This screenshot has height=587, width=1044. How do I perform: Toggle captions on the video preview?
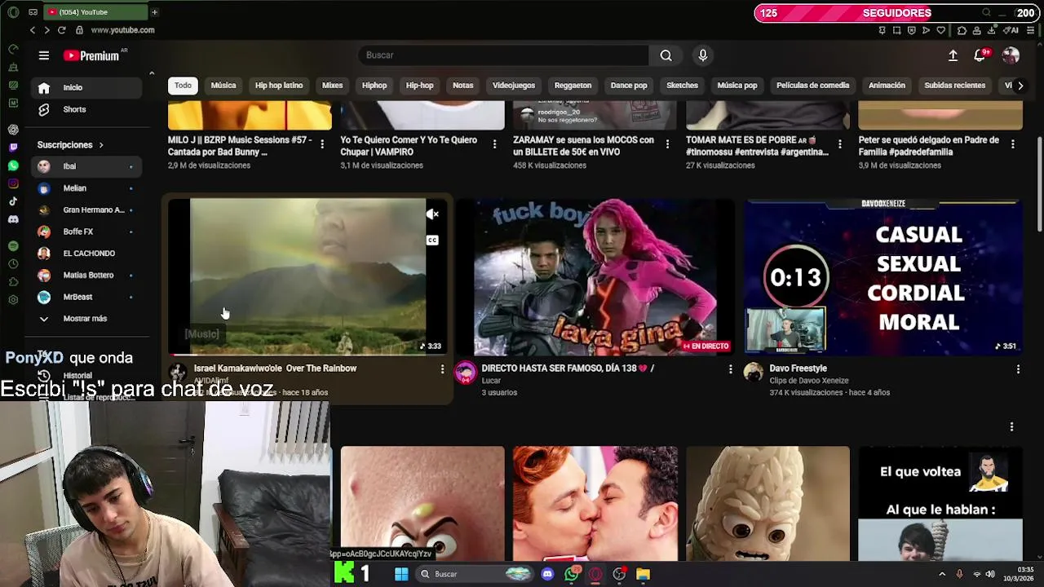(432, 241)
